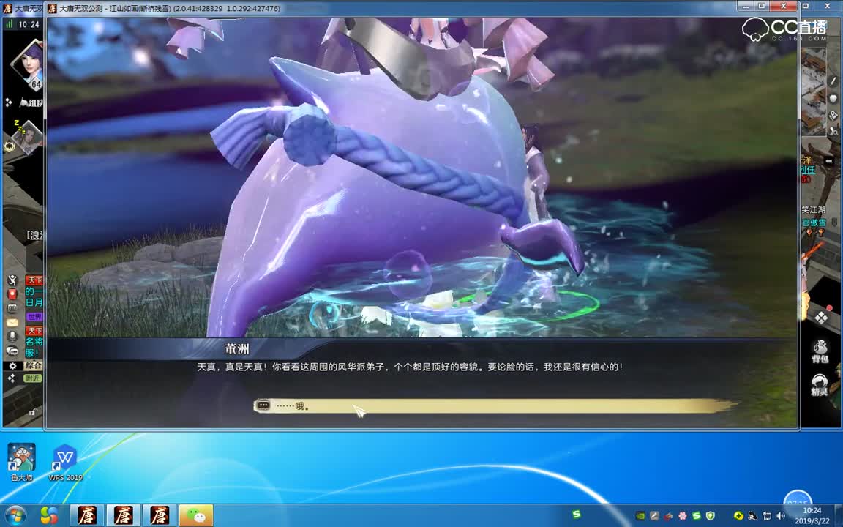Click the green Sogou S input icon on taskbar
Image resolution: width=843 pixels, height=527 pixels.
[577, 514]
